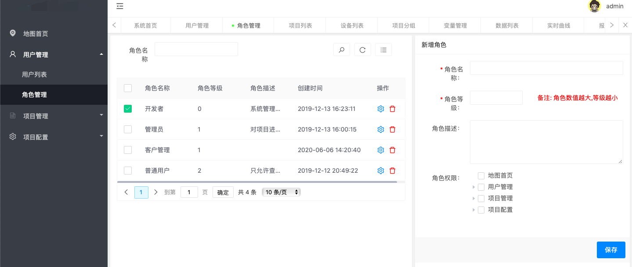
Task: Expand the 项目管理 permission tree node arrow
Action: (x=474, y=199)
